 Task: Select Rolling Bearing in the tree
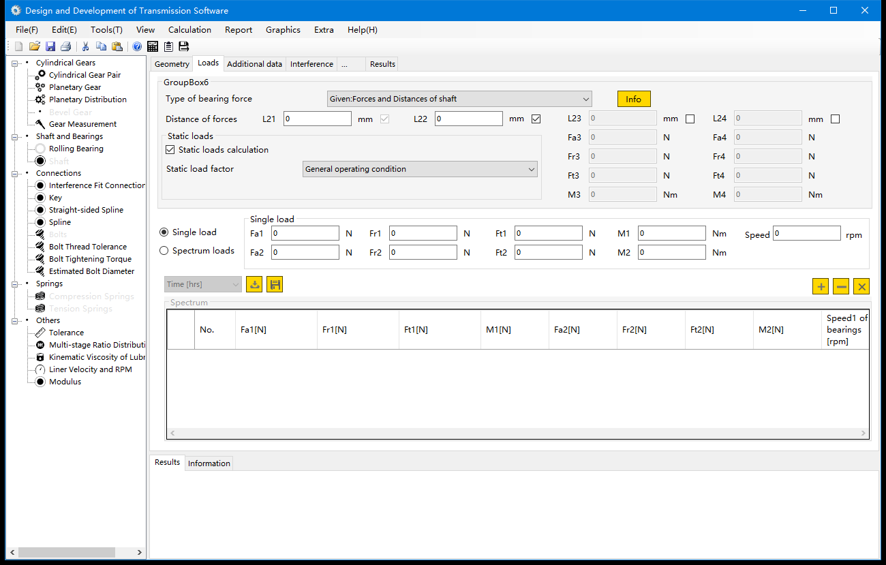76,149
